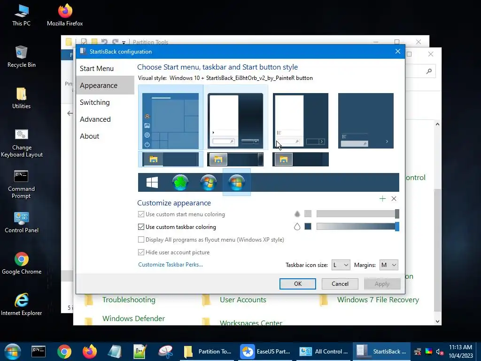This screenshot has height=361, width=481.
Task: Open the Margins dropdown
Action: (388, 265)
